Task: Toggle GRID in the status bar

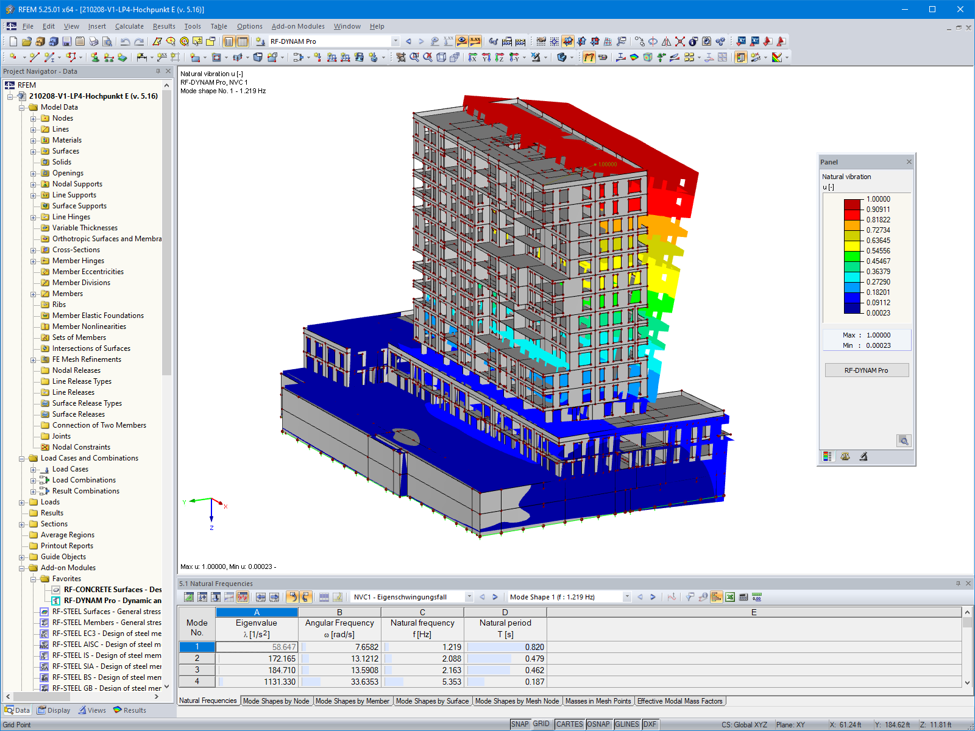Action: 541,724
